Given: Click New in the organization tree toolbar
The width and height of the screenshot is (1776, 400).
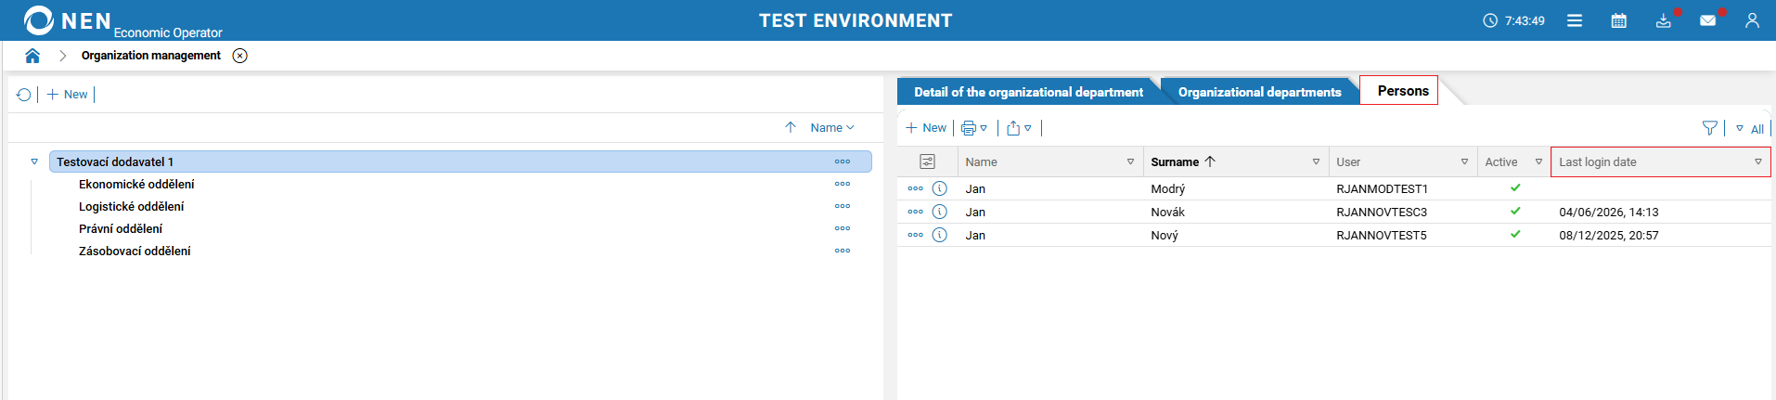Looking at the screenshot, I should pyautogui.click(x=68, y=95).
